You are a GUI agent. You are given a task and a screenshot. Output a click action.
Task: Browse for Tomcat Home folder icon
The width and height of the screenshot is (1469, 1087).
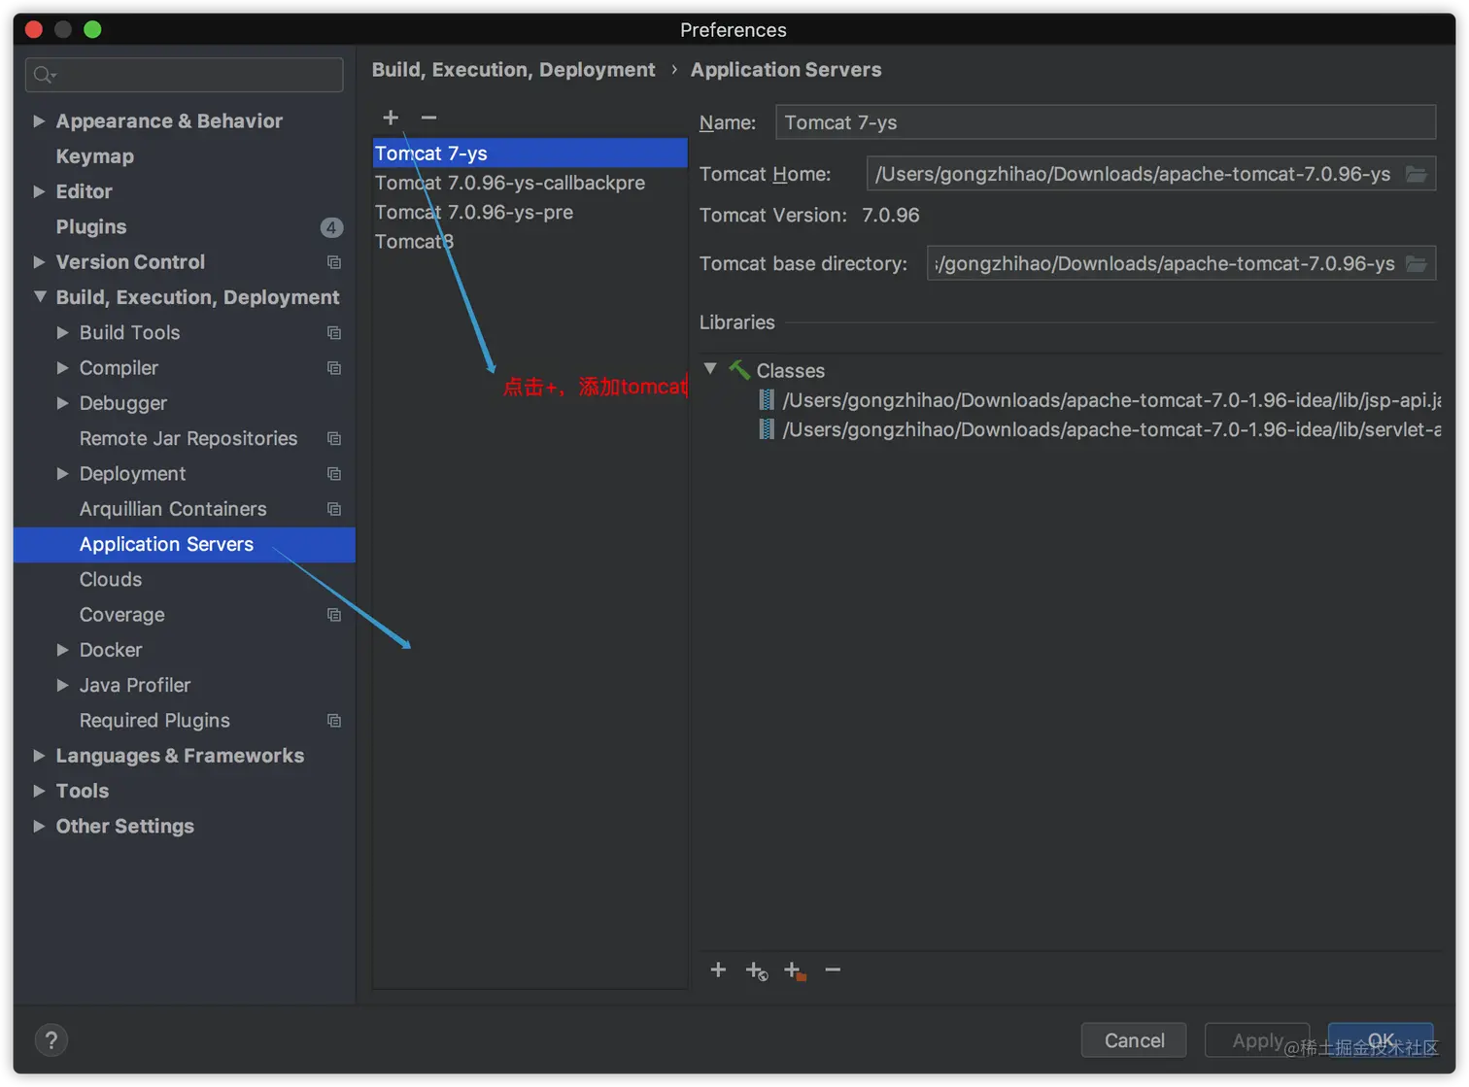pos(1417,174)
